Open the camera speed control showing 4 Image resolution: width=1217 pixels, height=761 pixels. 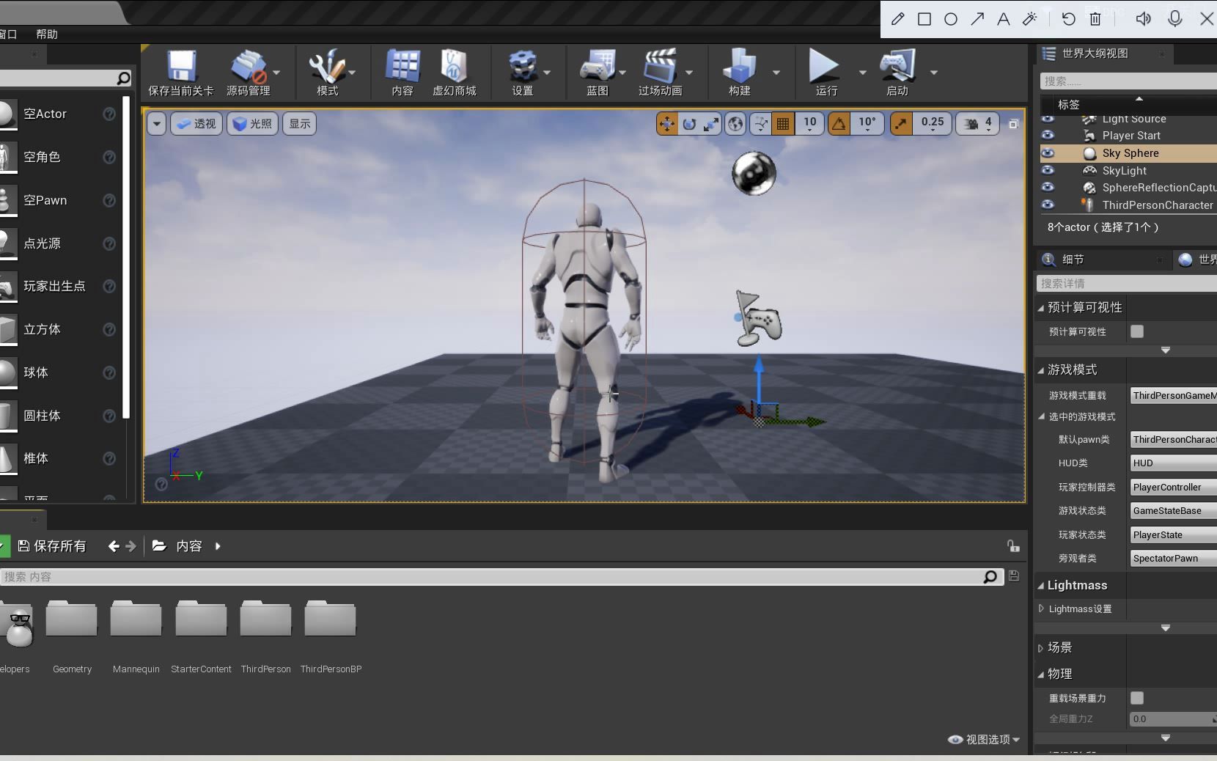click(x=976, y=123)
